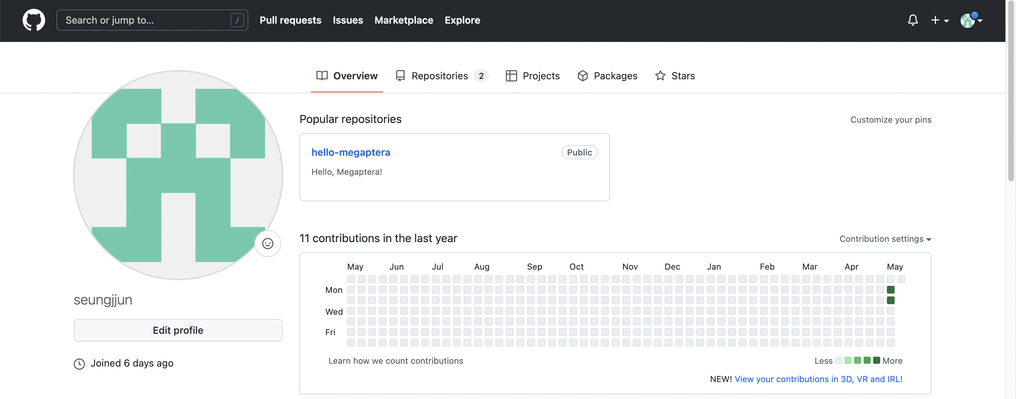Click the set status smiley icon
Viewport: 1016px width, 399px height.
267,244
